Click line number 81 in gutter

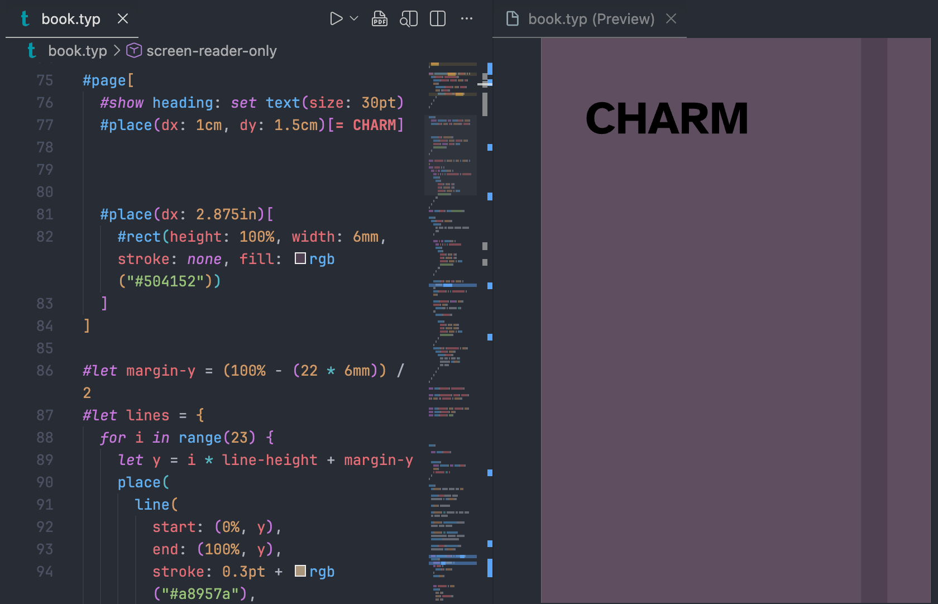tap(45, 214)
